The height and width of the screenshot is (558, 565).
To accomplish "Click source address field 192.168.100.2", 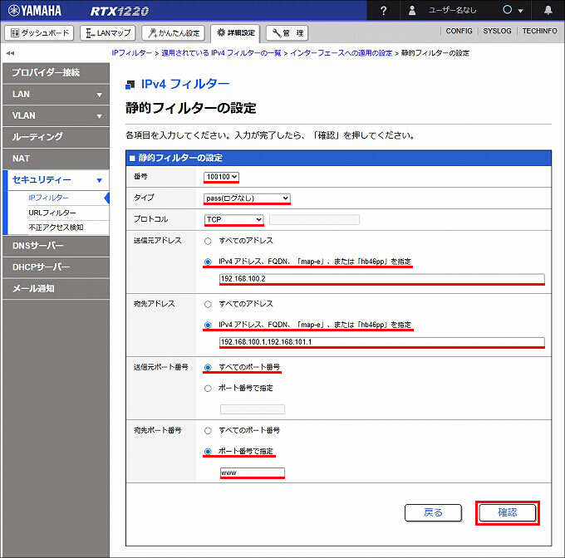I will (x=382, y=279).
